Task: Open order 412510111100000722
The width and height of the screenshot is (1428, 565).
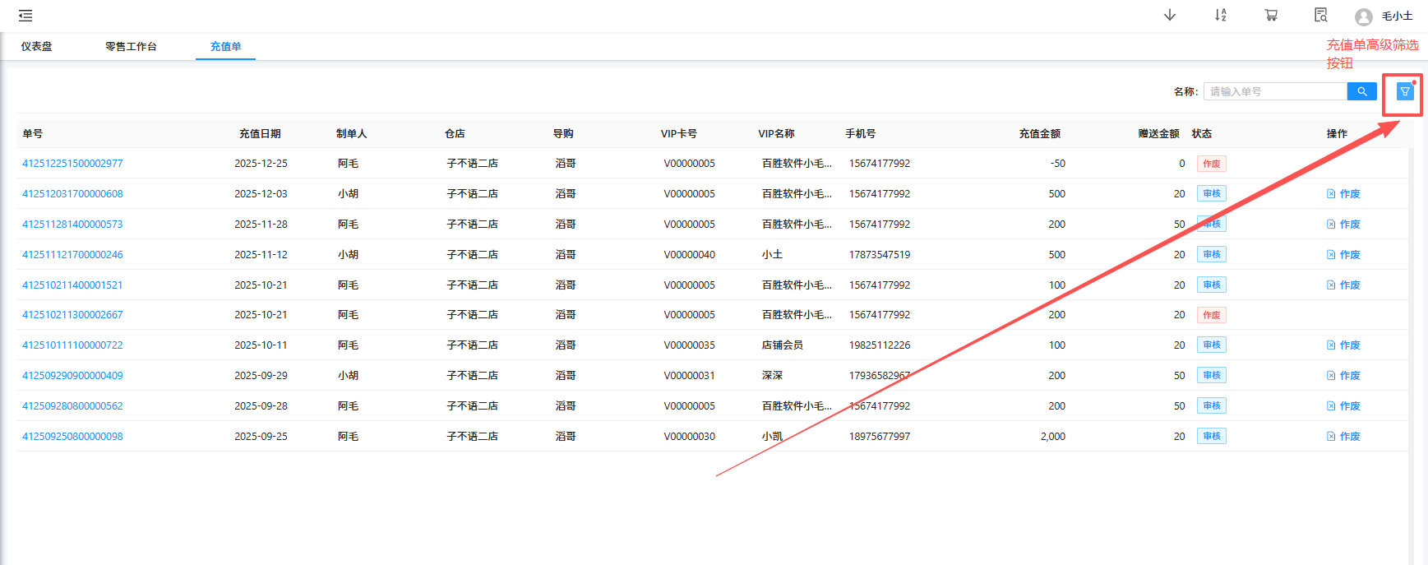Action: pyautogui.click(x=72, y=345)
